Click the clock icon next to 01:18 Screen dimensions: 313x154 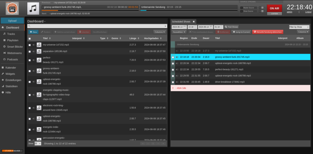pyautogui.click(x=221, y=27)
